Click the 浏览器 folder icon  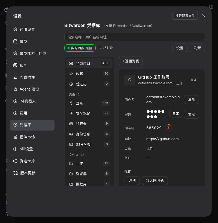tap(71, 174)
